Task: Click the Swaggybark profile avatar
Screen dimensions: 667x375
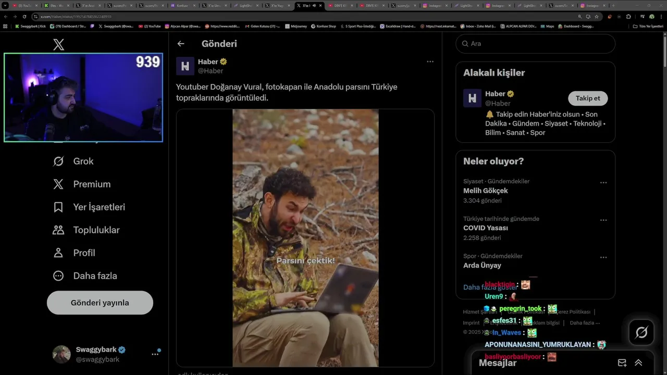Action: pyautogui.click(x=61, y=354)
